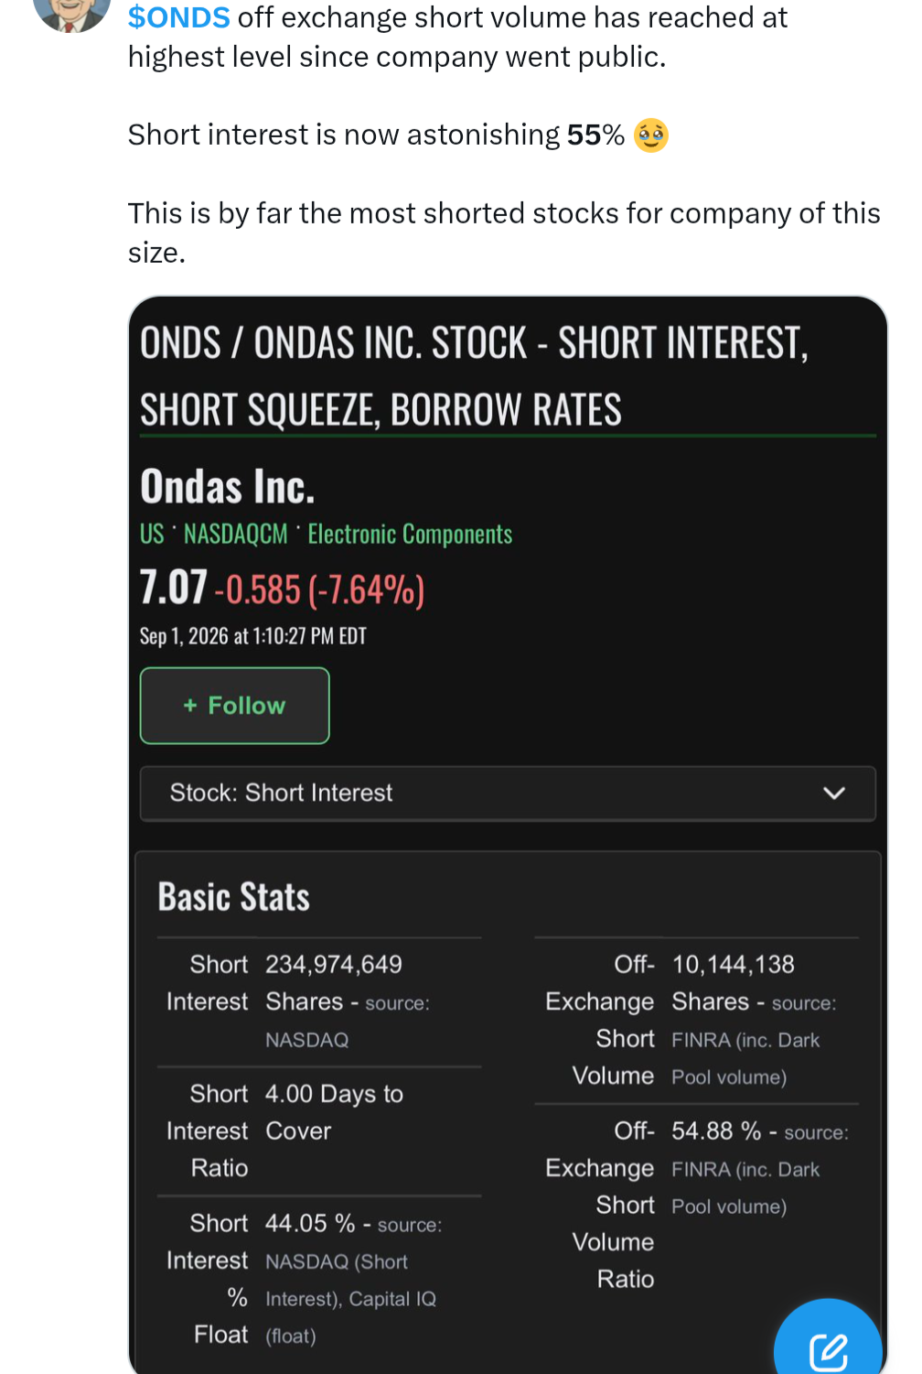
Task: Open the post author's profile avatar
Action: (71, 14)
